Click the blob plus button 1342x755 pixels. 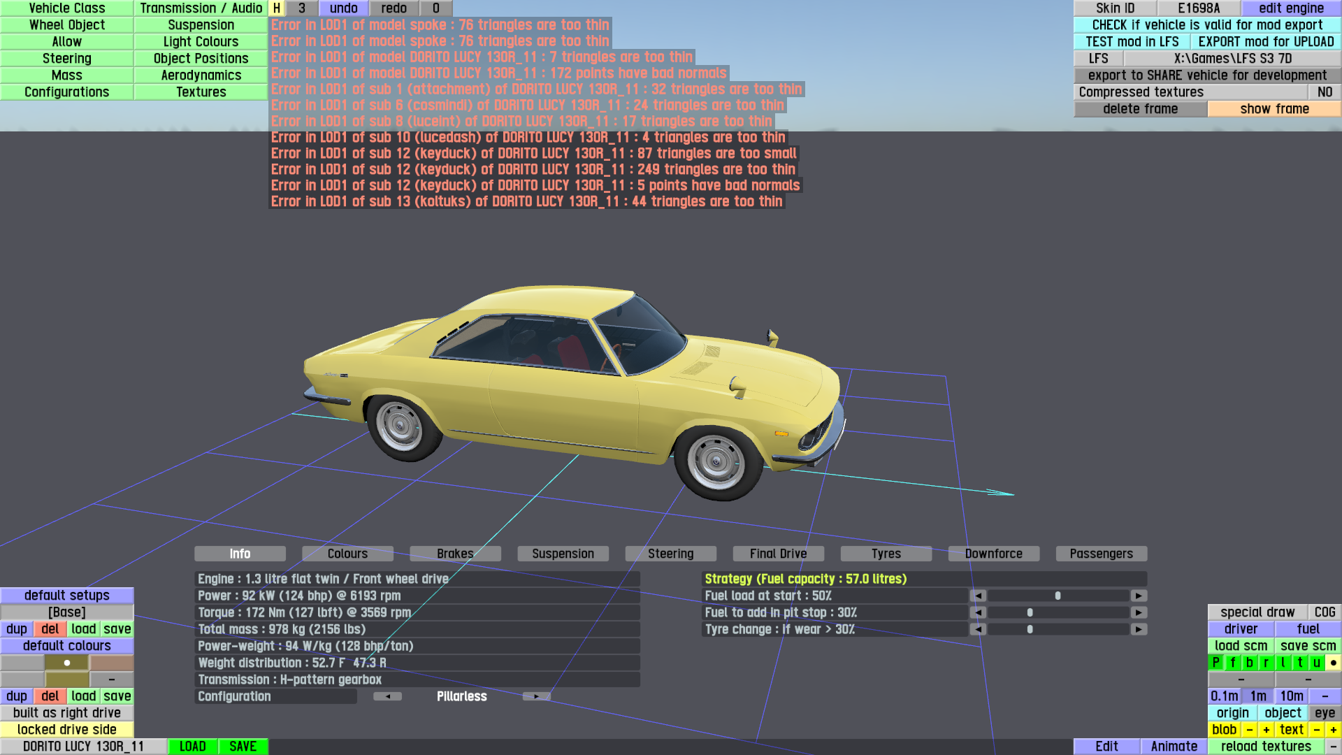pyautogui.click(x=1267, y=730)
